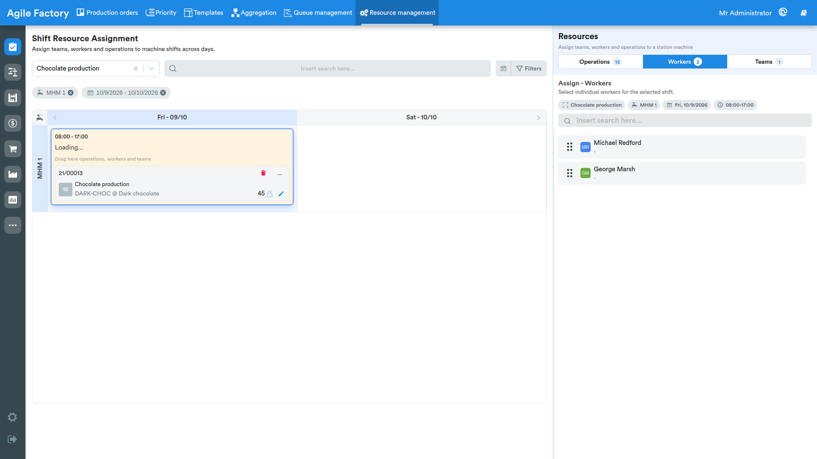Go to the previous day arrow
Image resolution: width=817 pixels, height=459 pixels.
point(55,118)
